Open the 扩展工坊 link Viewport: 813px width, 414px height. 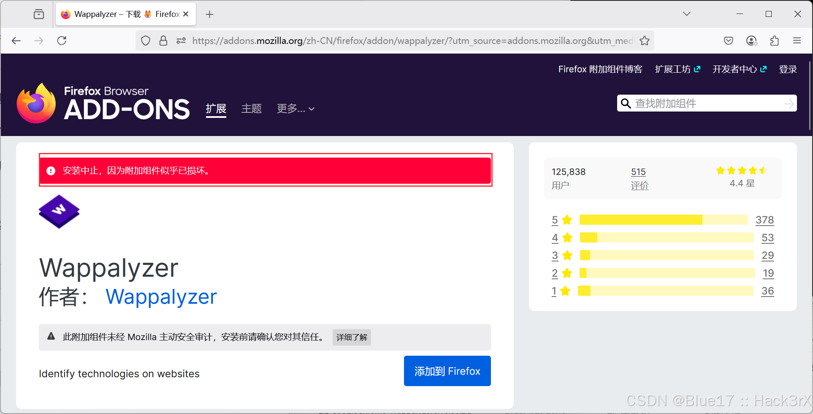coord(677,69)
